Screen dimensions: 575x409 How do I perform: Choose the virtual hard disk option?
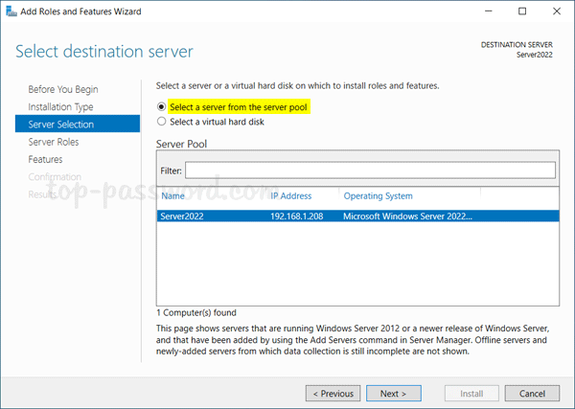[x=161, y=122]
